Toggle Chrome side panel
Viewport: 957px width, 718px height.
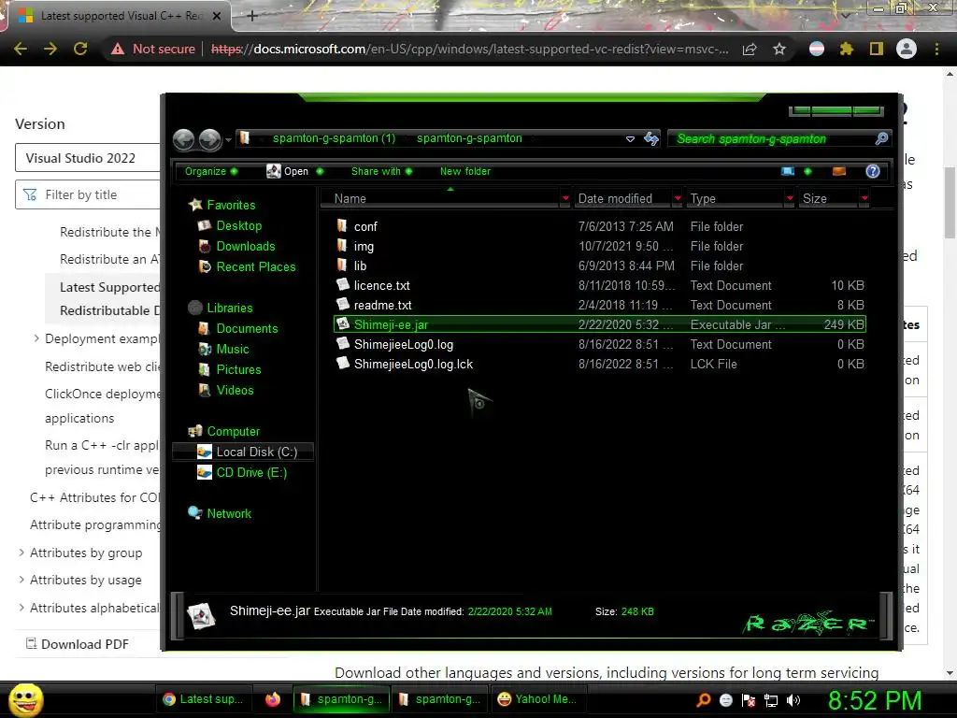(876, 49)
